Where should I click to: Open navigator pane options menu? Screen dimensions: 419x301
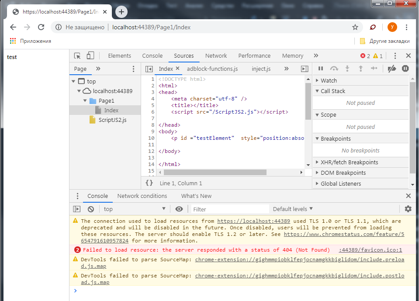133,69
